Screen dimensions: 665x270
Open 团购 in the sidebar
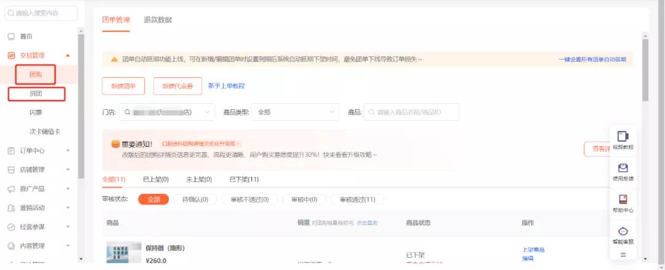(x=36, y=74)
